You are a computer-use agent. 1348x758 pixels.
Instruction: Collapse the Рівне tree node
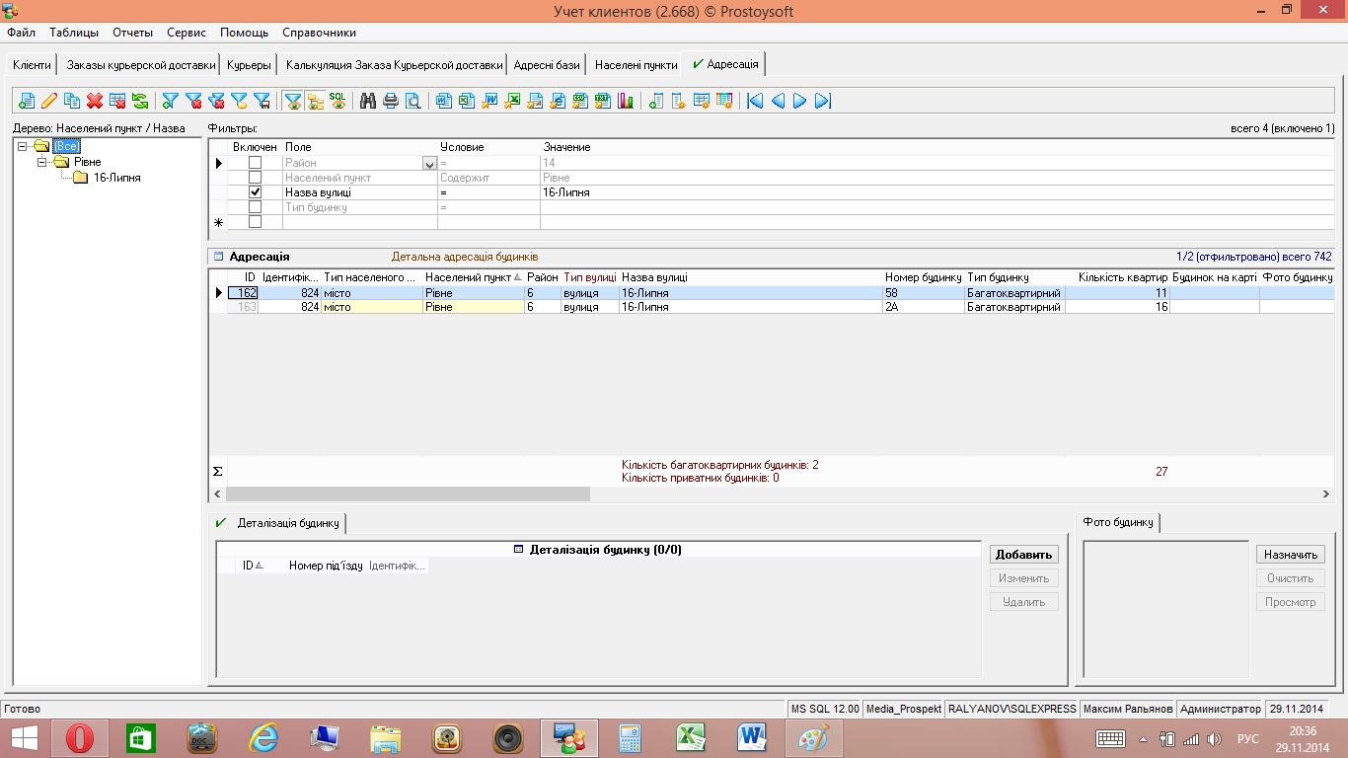42,162
